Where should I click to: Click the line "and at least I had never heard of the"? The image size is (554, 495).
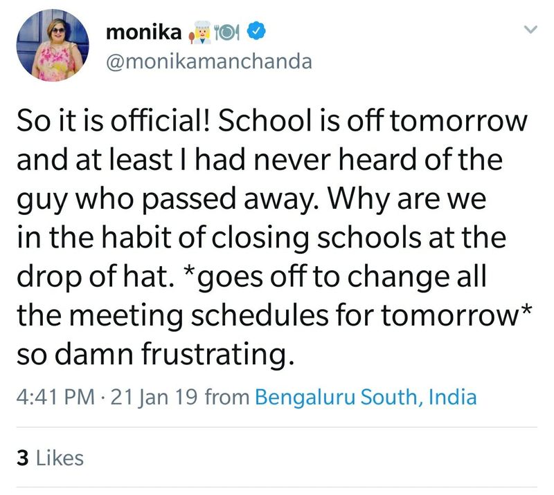click(x=258, y=160)
